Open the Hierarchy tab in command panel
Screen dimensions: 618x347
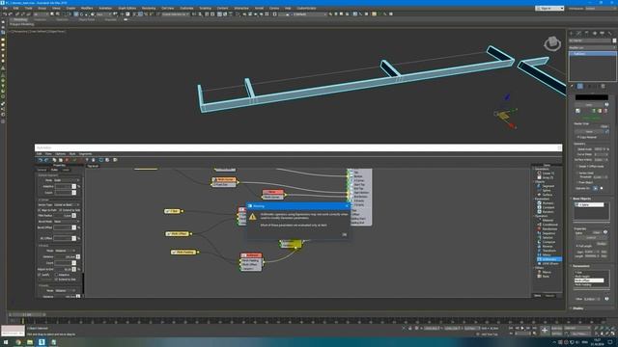(x=586, y=34)
